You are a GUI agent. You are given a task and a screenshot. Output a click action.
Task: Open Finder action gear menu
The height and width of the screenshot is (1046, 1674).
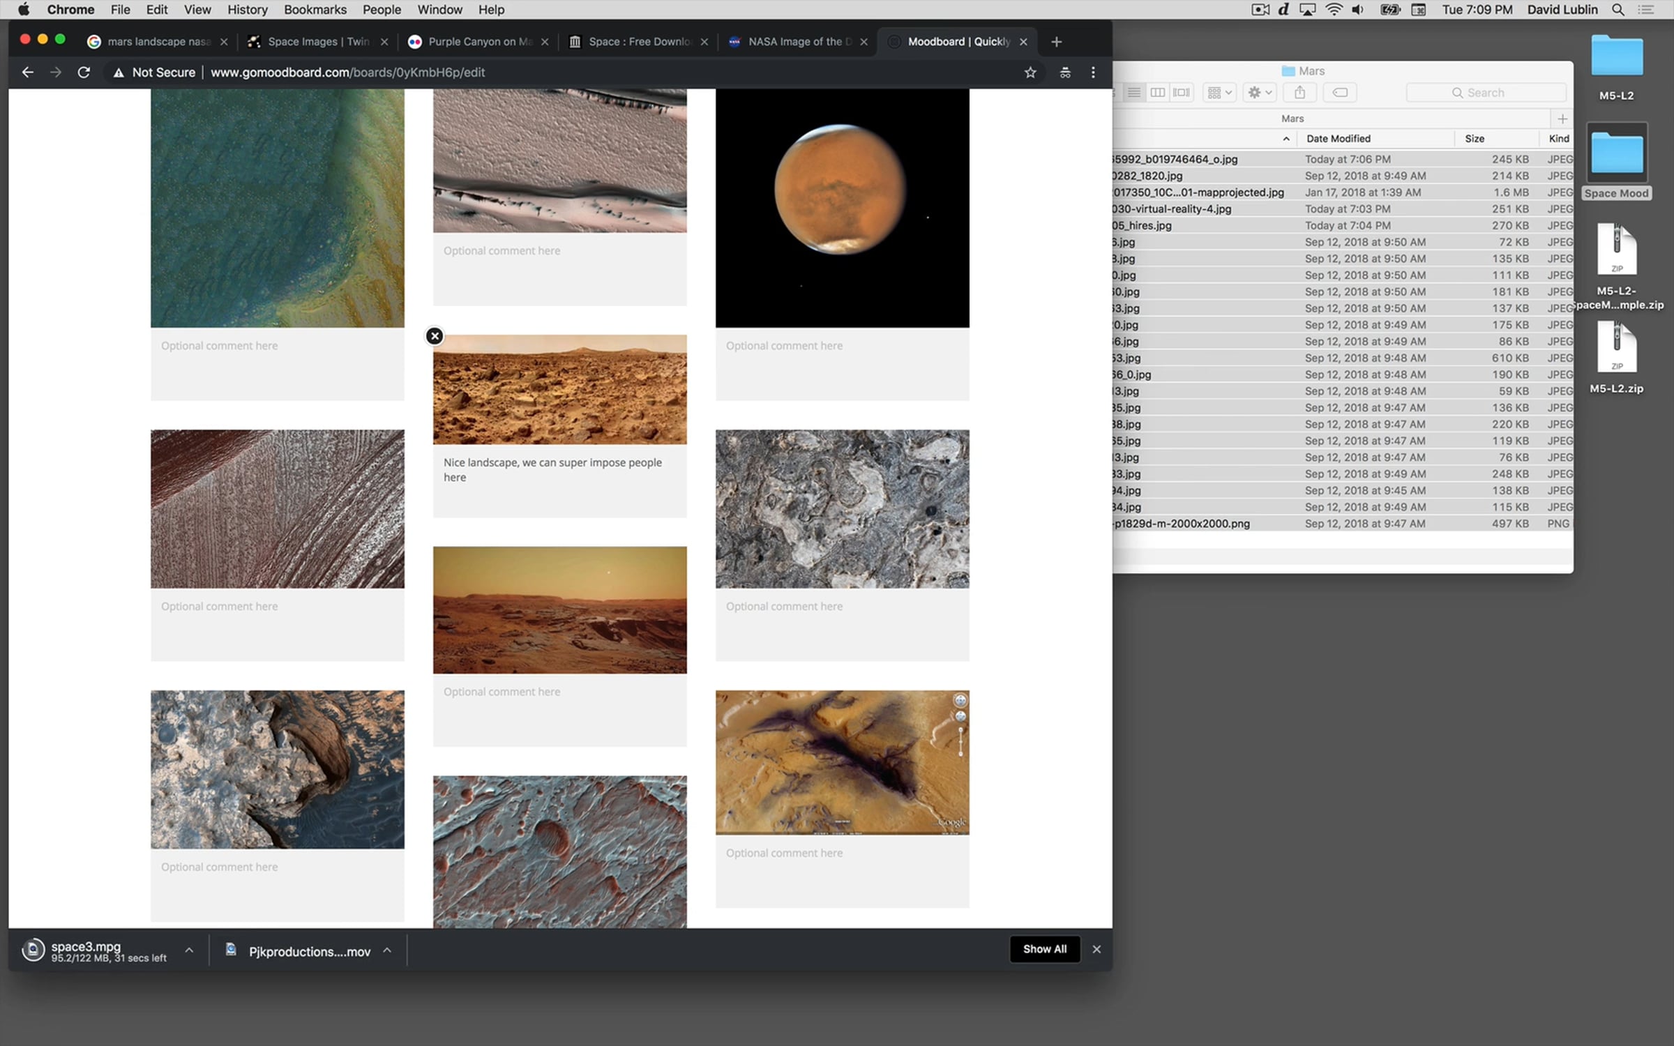(x=1260, y=93)
